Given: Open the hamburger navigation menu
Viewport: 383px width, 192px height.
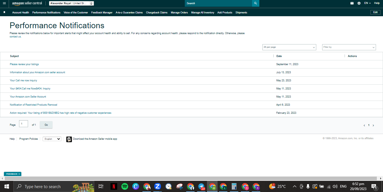Looking at the screenshot, I should point(4,3).
